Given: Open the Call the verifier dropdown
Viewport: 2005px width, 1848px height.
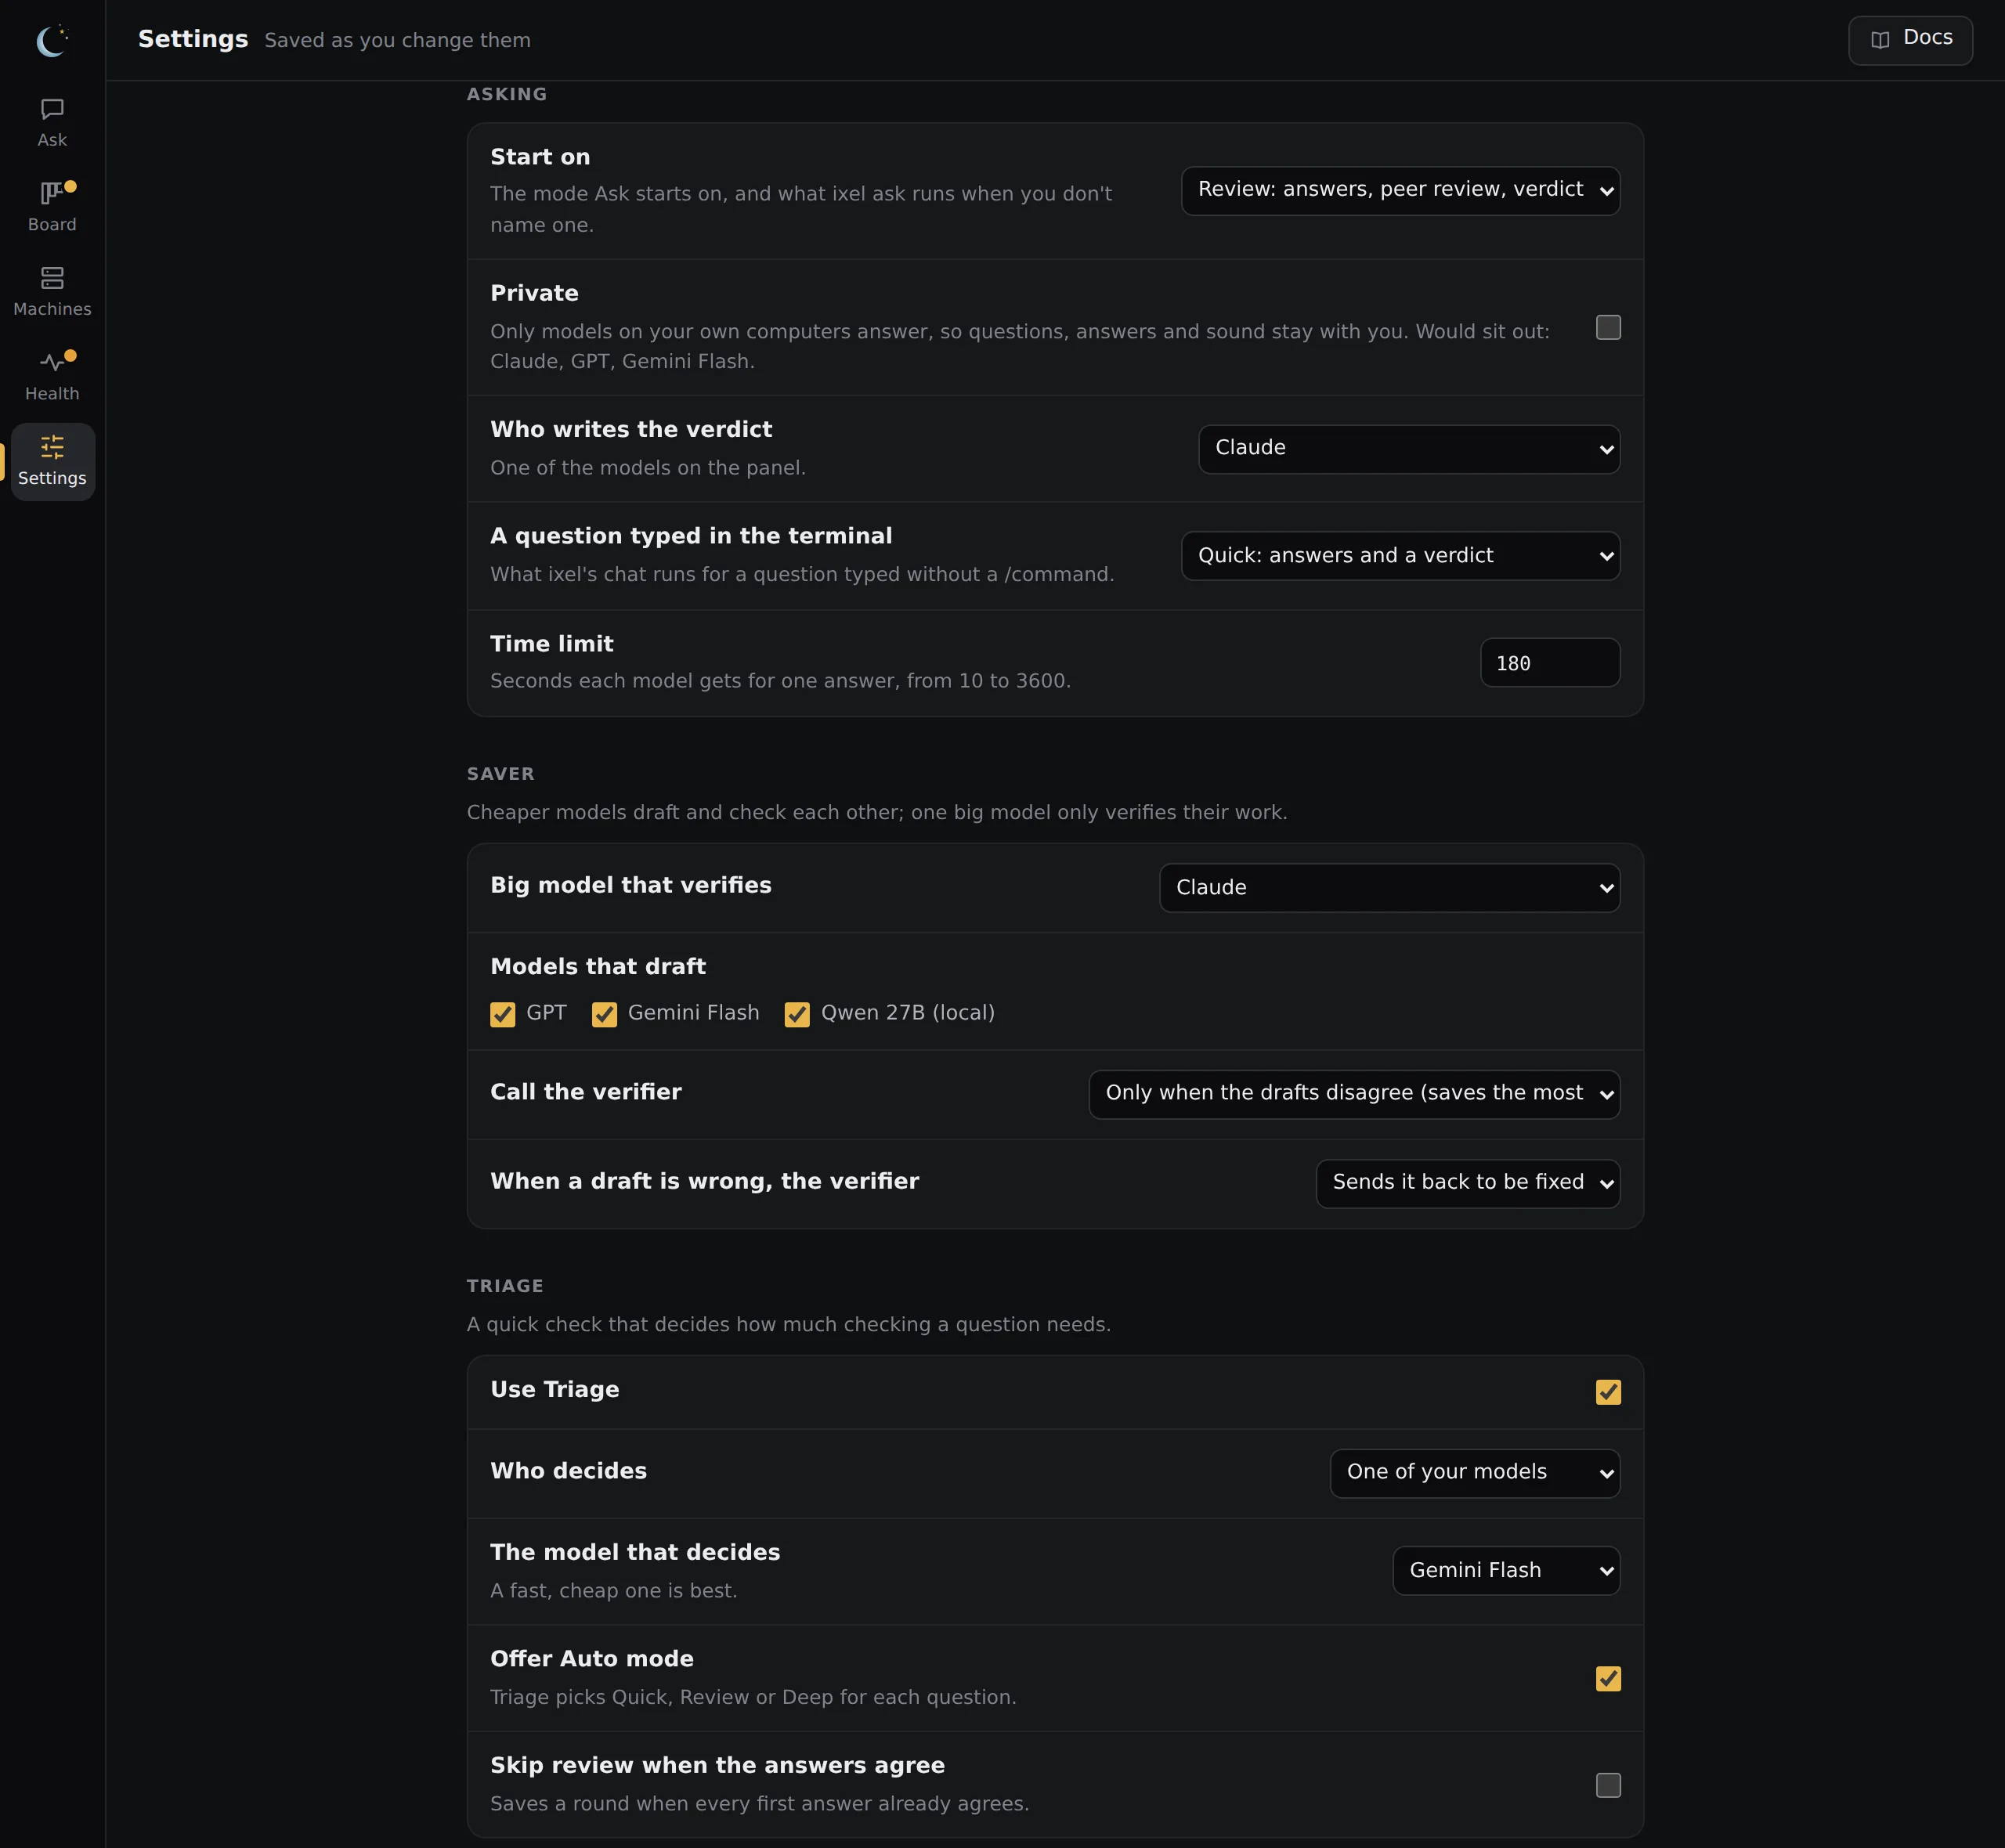Looking at the screenshot, I should tap(1354, 1094).
